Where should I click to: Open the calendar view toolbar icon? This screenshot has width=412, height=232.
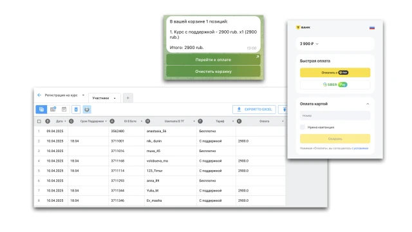(64, 109)
